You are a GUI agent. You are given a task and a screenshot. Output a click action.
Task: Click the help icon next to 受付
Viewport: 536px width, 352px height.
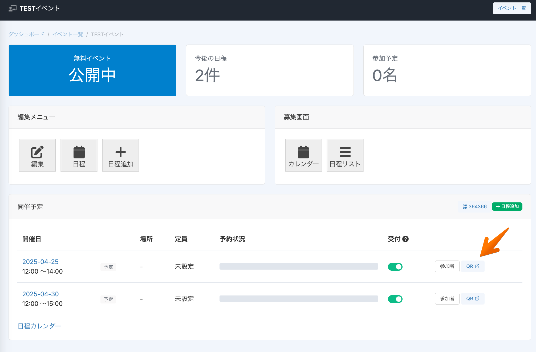coord(405,239)
